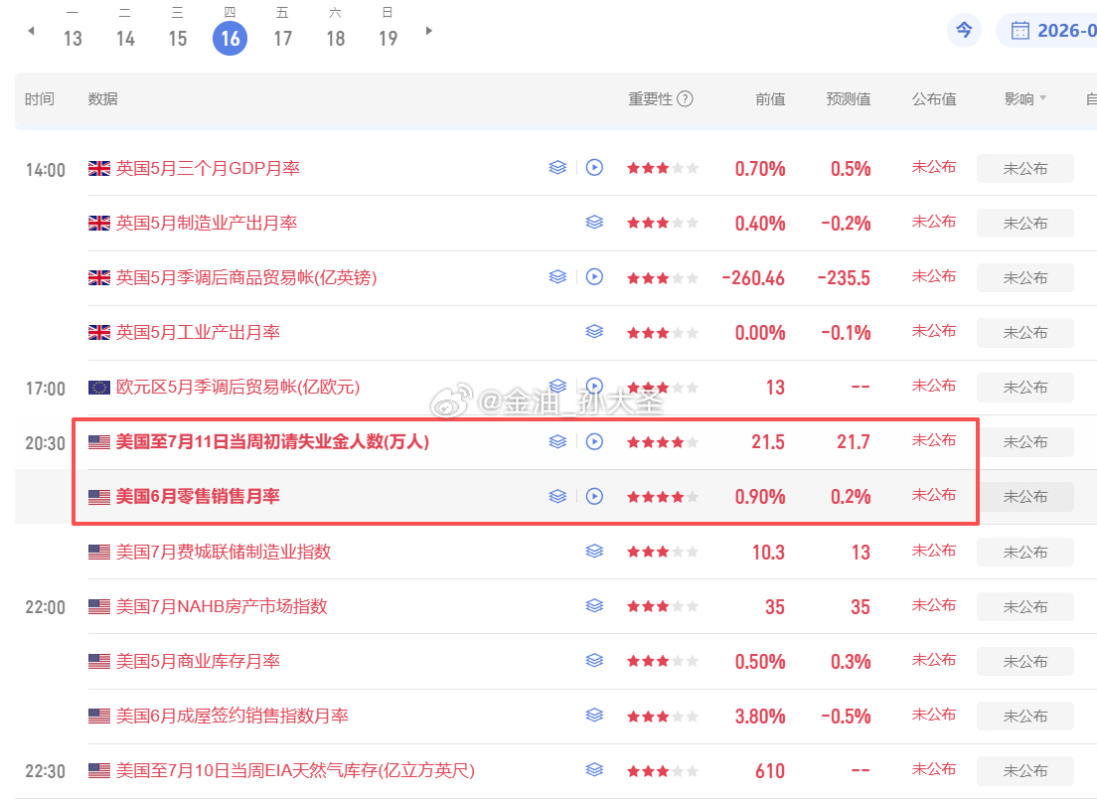Click the 重要性 column header
The height and width of the screenshot is (802, 1097).
tap(650, 98)
